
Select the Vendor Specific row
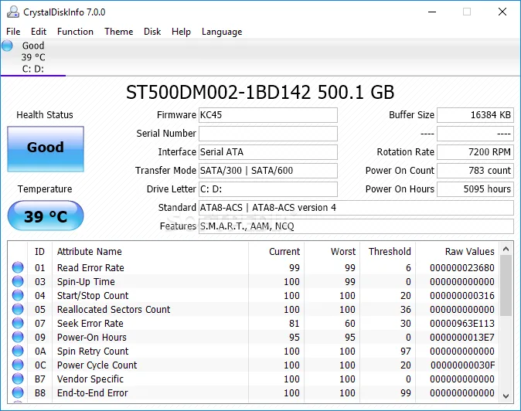[x=254, y=379]
